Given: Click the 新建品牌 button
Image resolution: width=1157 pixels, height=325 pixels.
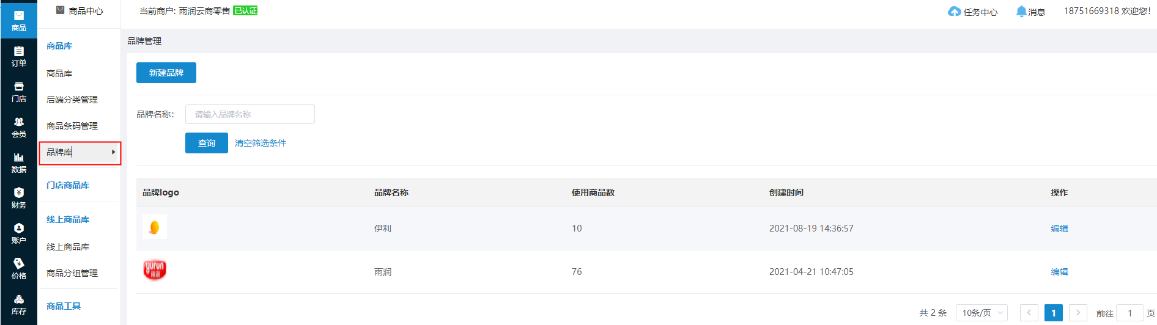Looking at the screenshot, I should click(x=166, y=73).
